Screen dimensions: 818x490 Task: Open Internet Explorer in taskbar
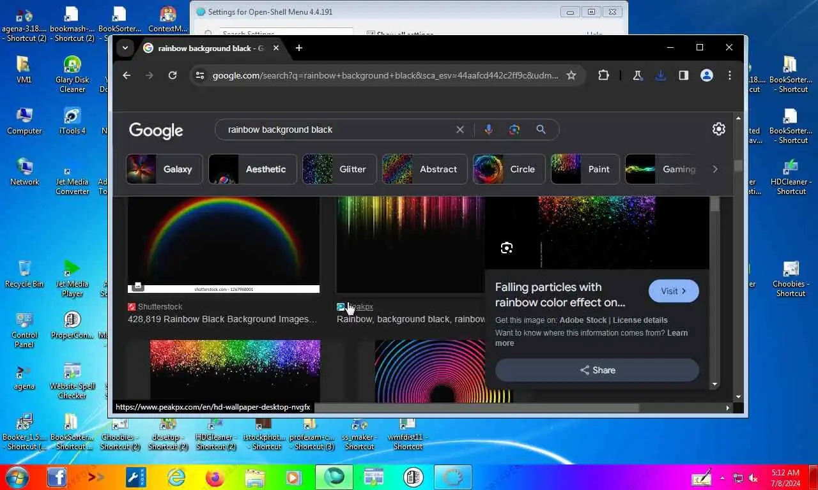click(x=176, y=477)
